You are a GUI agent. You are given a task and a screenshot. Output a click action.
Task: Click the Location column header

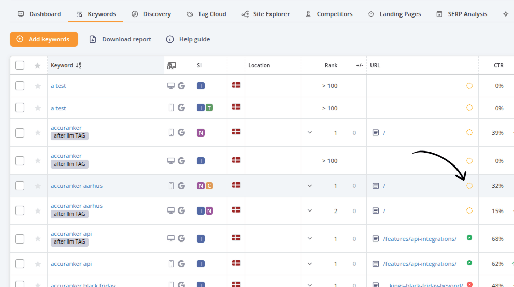coord(259,65)
